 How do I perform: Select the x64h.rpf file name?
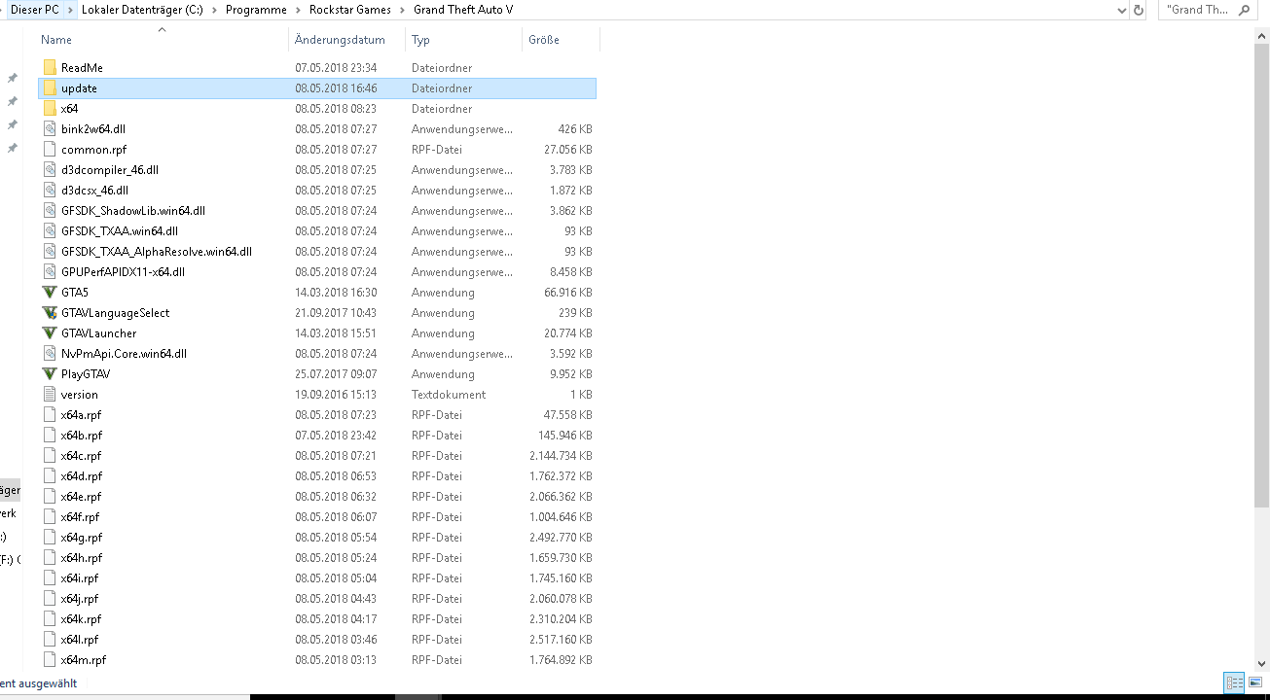point(81,558)
